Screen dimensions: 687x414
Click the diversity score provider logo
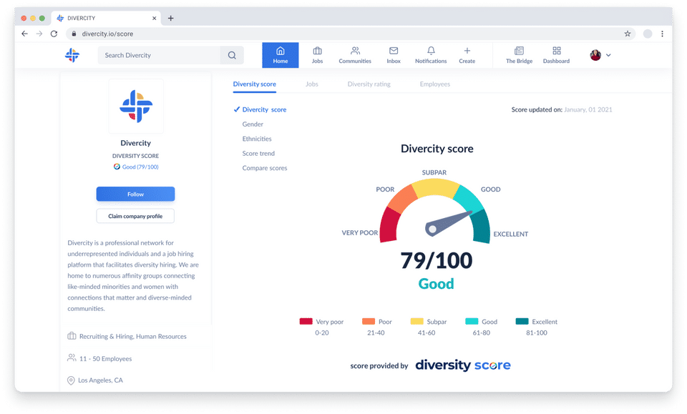[x=463, y=365]
